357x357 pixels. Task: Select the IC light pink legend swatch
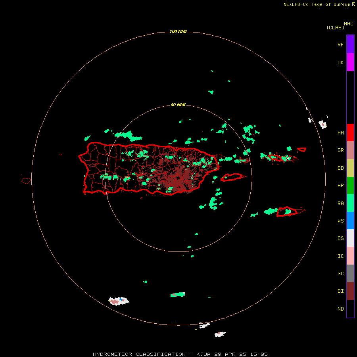pos(350,256)
